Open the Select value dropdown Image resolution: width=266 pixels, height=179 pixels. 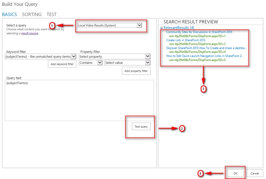pyautogui.click(x=127, y=63)
